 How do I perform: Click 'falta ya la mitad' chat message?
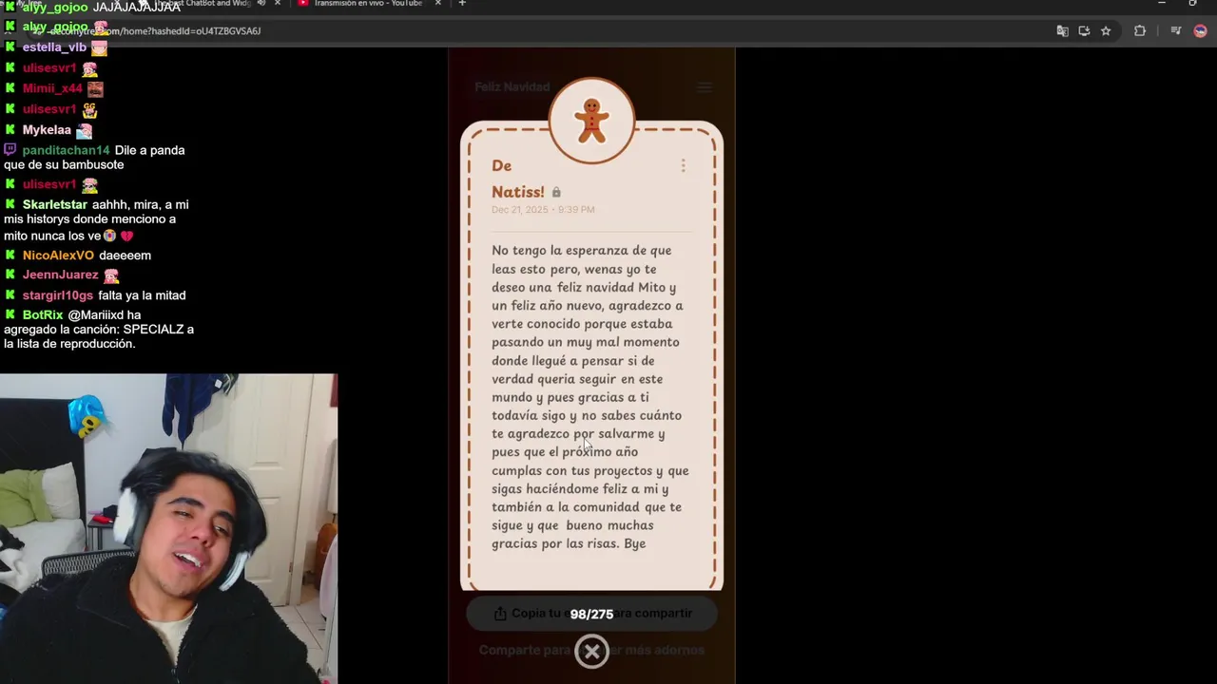[x=142, y=295]
